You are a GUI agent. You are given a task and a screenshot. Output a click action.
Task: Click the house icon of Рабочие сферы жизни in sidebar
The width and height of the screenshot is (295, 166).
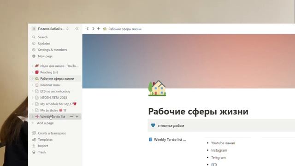click(37, 79)
